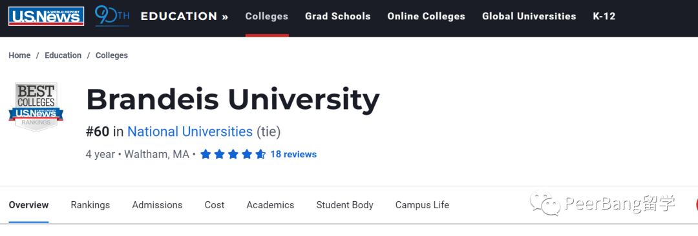Screen dimensions: 698x236
Task: Select the Colleges nav item
Action: pos(267,17)
